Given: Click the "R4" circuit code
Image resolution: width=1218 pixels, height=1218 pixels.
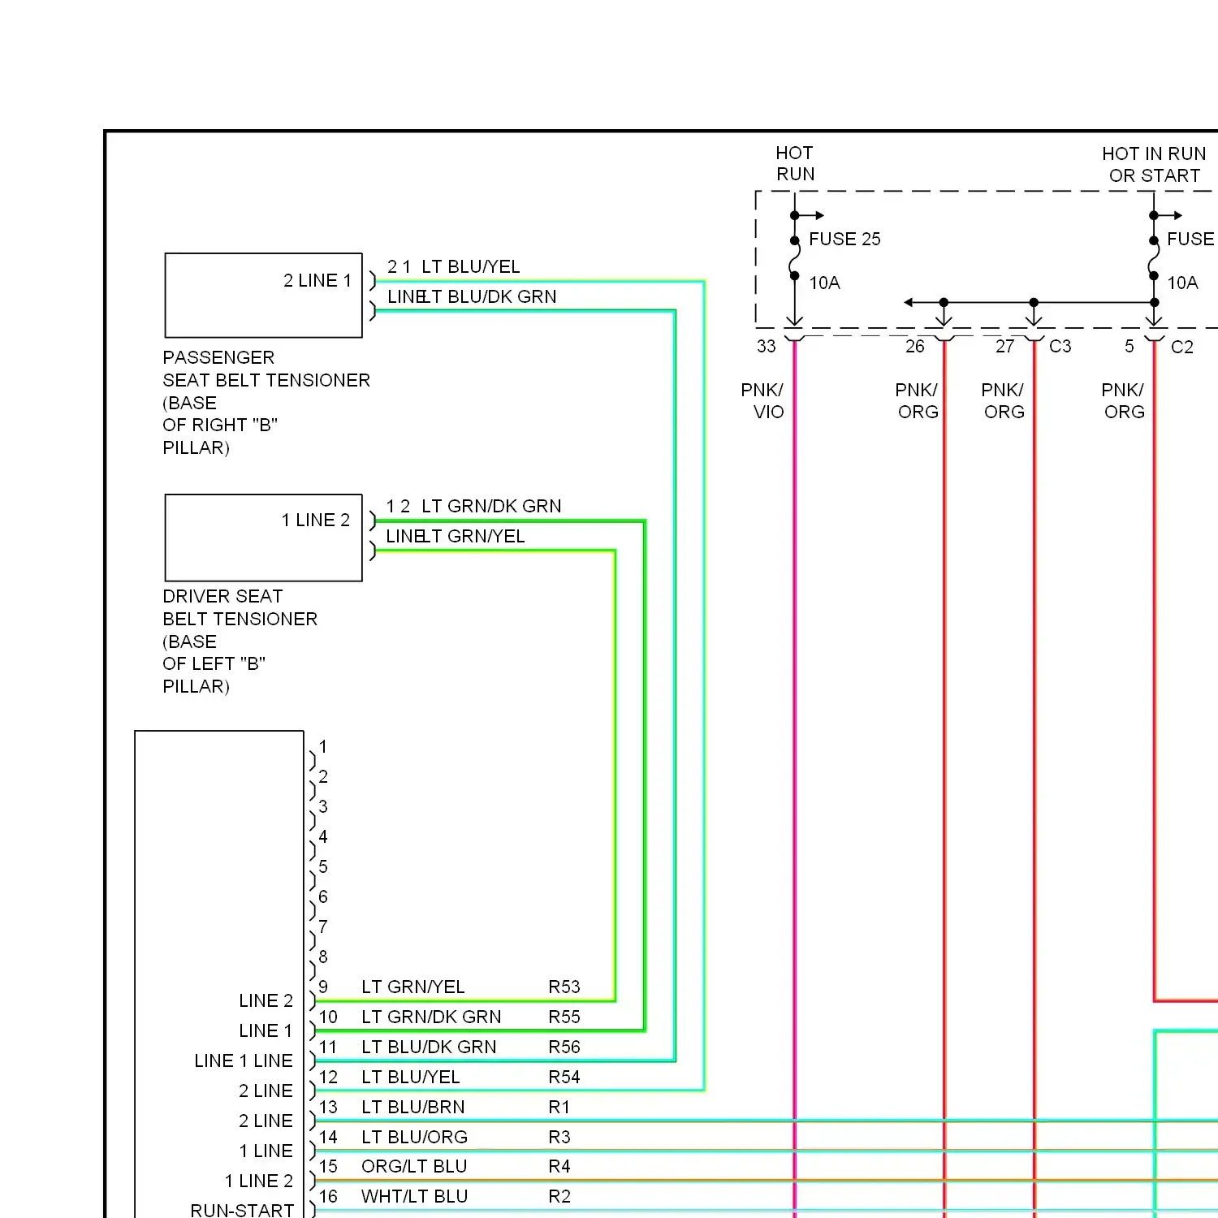Looking at the screenshot, I should point(559,1166).
